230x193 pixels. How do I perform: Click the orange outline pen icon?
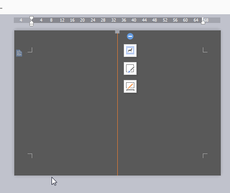point(130,86)
